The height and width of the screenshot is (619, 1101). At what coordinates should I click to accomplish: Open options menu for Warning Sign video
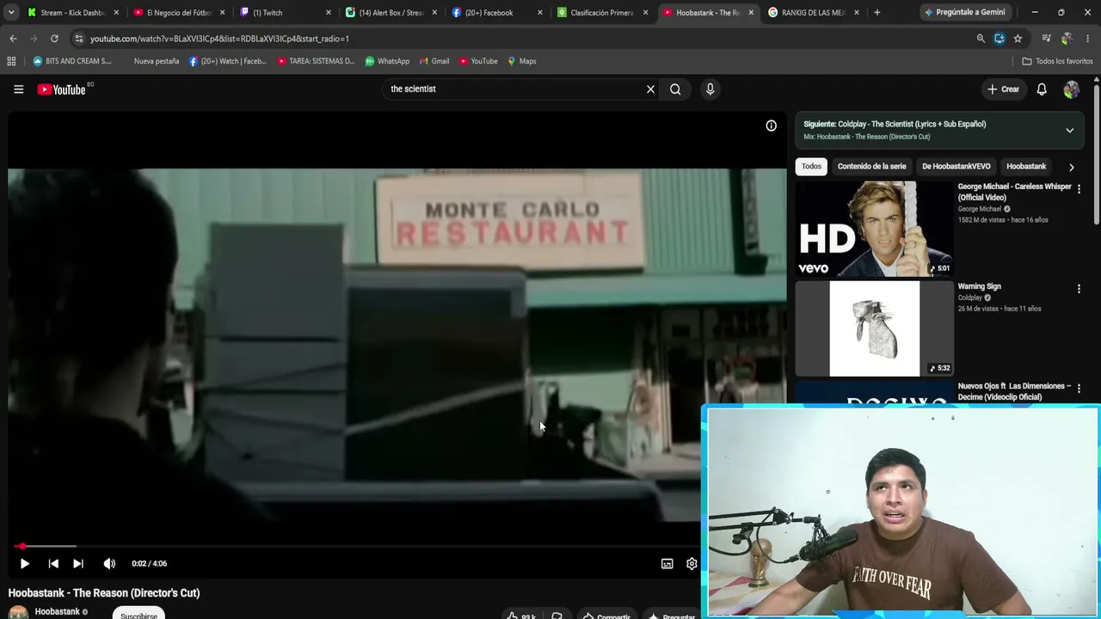coord(1079,289)
